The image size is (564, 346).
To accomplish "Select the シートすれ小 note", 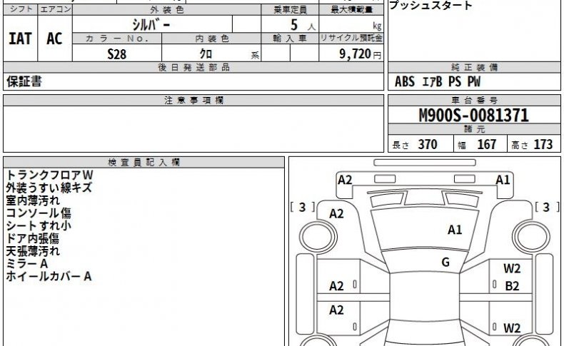I will click(x=39, y=225).
